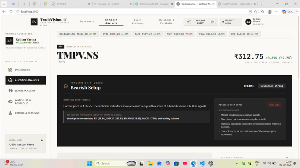This screenshot has height=168, width=300.
Task: Click the taskbar Search box
Action: (116, 164)
